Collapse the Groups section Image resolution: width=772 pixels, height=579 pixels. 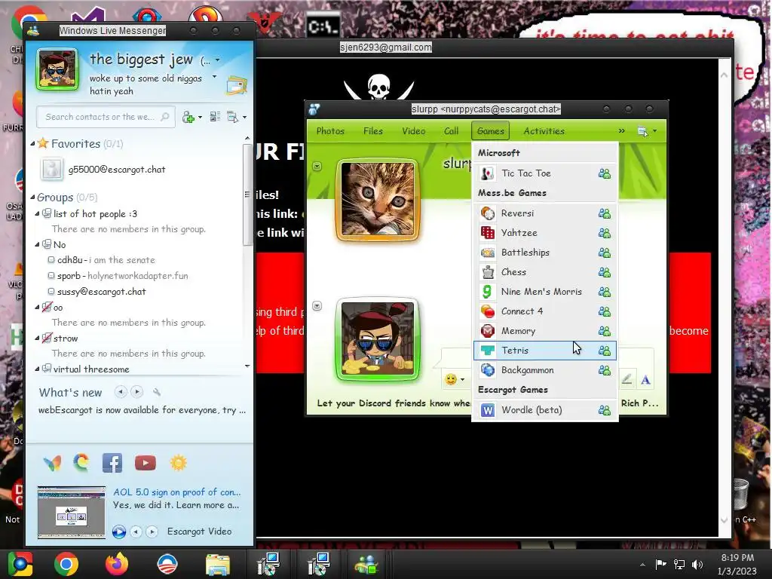32,197
